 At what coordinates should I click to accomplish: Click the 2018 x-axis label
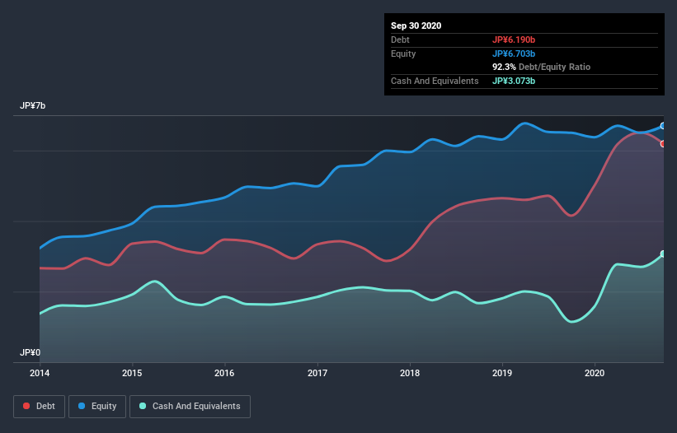click(x=410, y=373)
